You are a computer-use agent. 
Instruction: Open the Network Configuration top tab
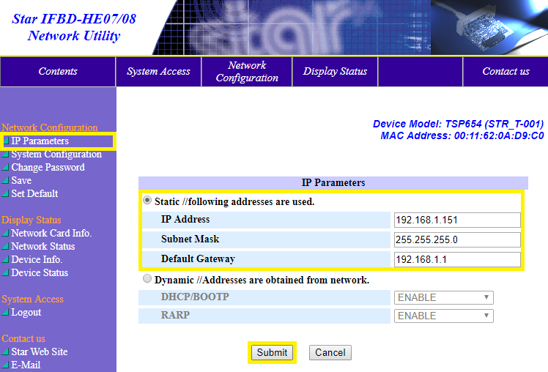[247, 72]
